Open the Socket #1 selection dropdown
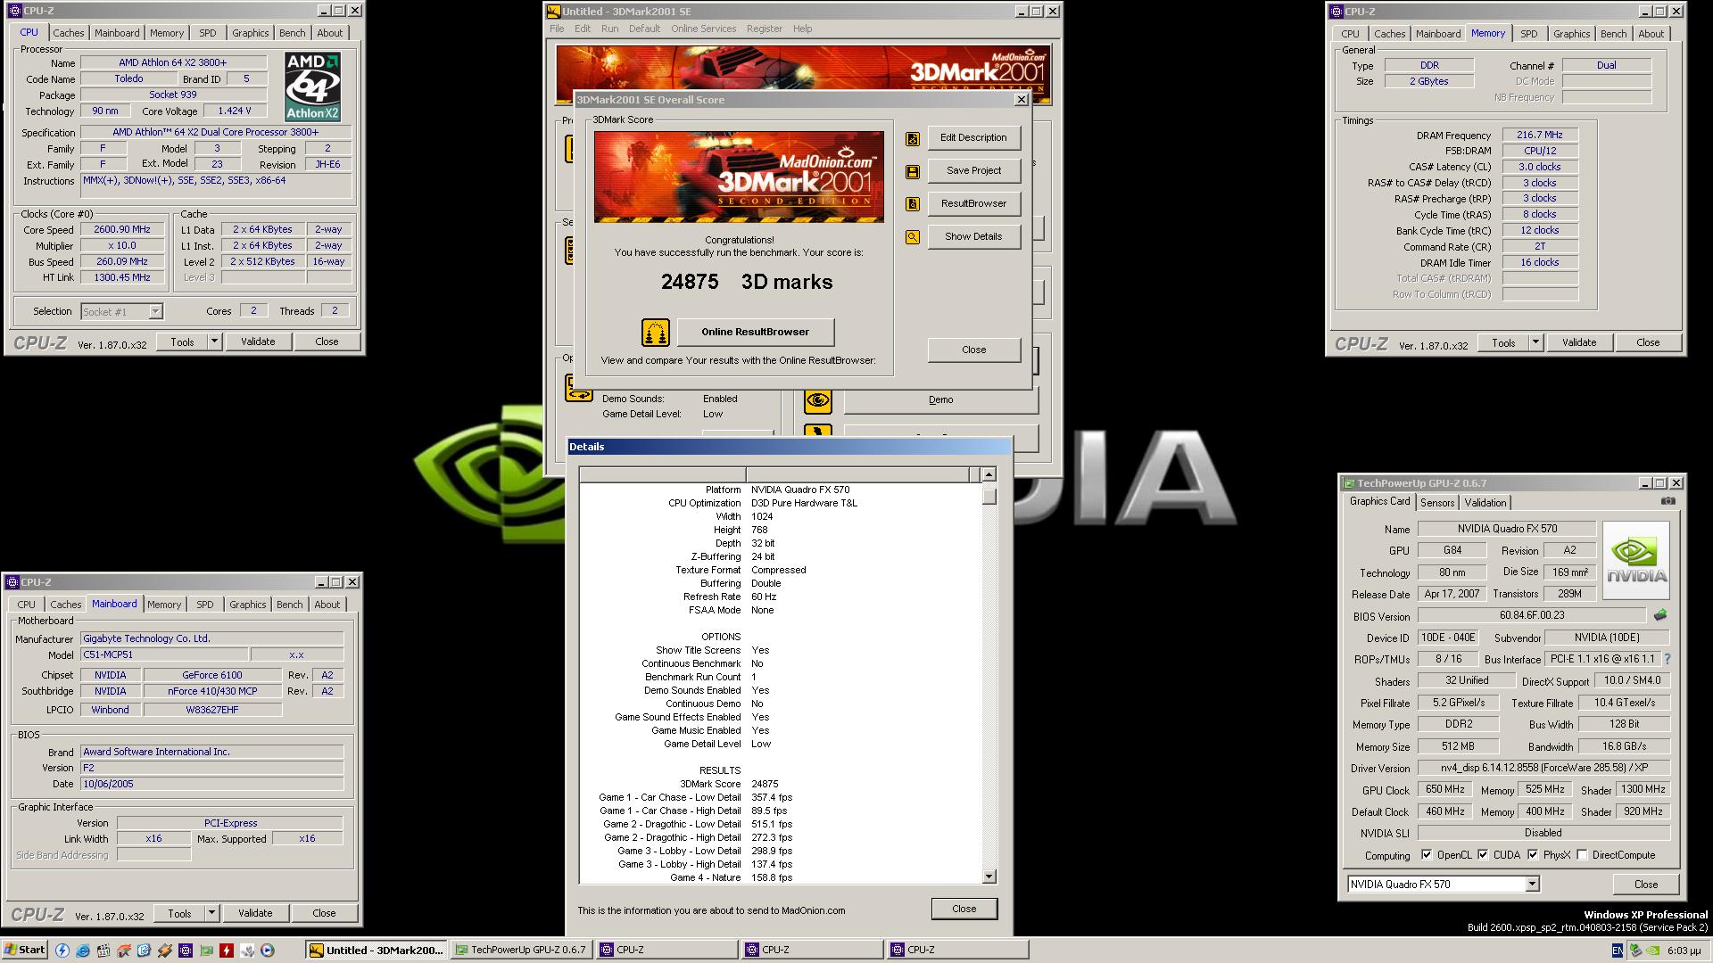This screenshot has height=963, width=1713. 155,312
